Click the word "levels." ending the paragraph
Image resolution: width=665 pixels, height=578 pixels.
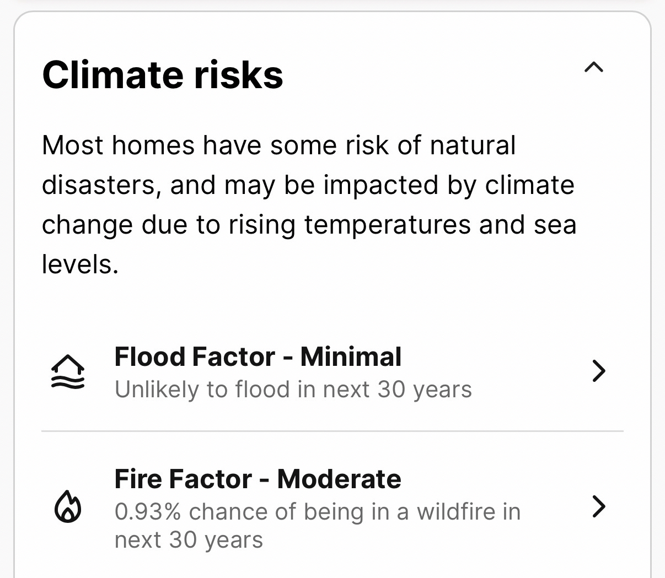80,264
